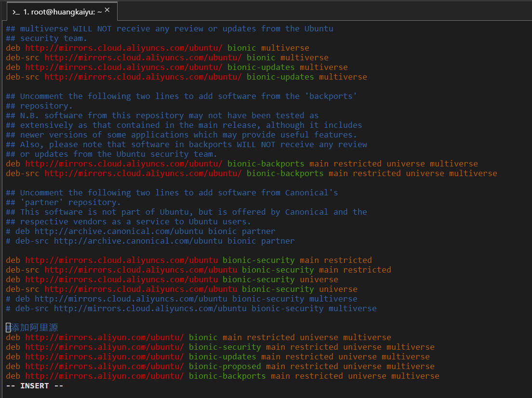This screenshot has width=532, height=398.
Task: Click 'deb-src' aliyuncs bionic multiverse line
Action: (x=167, y=57)
